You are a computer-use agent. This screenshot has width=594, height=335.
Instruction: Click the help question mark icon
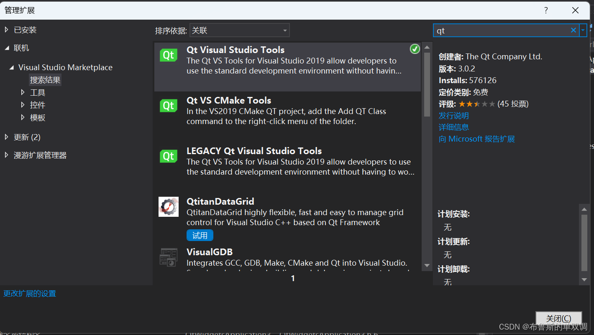(x=546, y=10)
